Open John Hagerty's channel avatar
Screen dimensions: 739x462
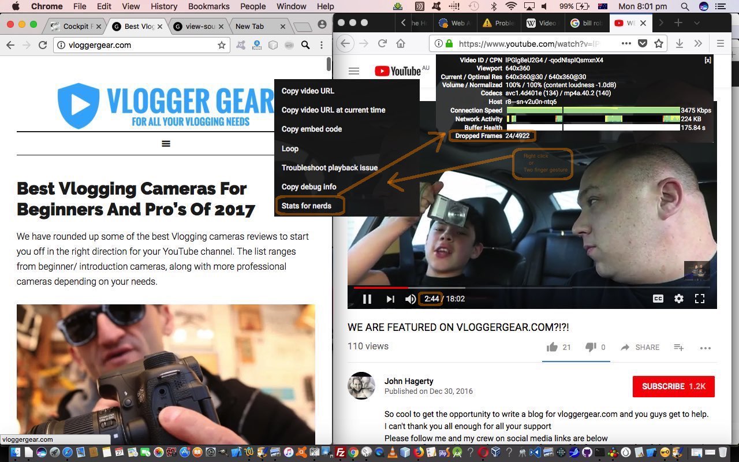tap(361, 386)
